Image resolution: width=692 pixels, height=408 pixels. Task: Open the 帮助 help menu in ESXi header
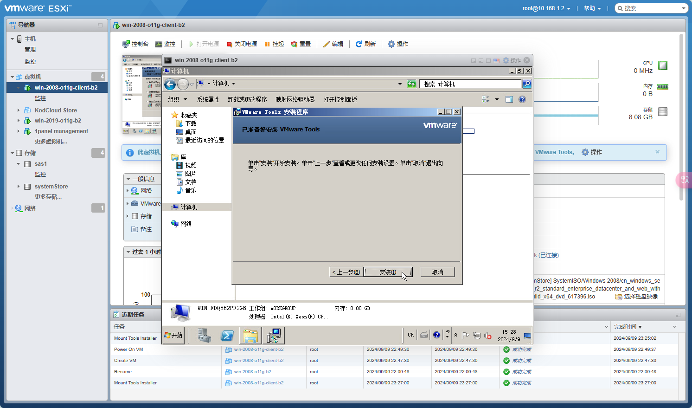[x=592, y=8]
